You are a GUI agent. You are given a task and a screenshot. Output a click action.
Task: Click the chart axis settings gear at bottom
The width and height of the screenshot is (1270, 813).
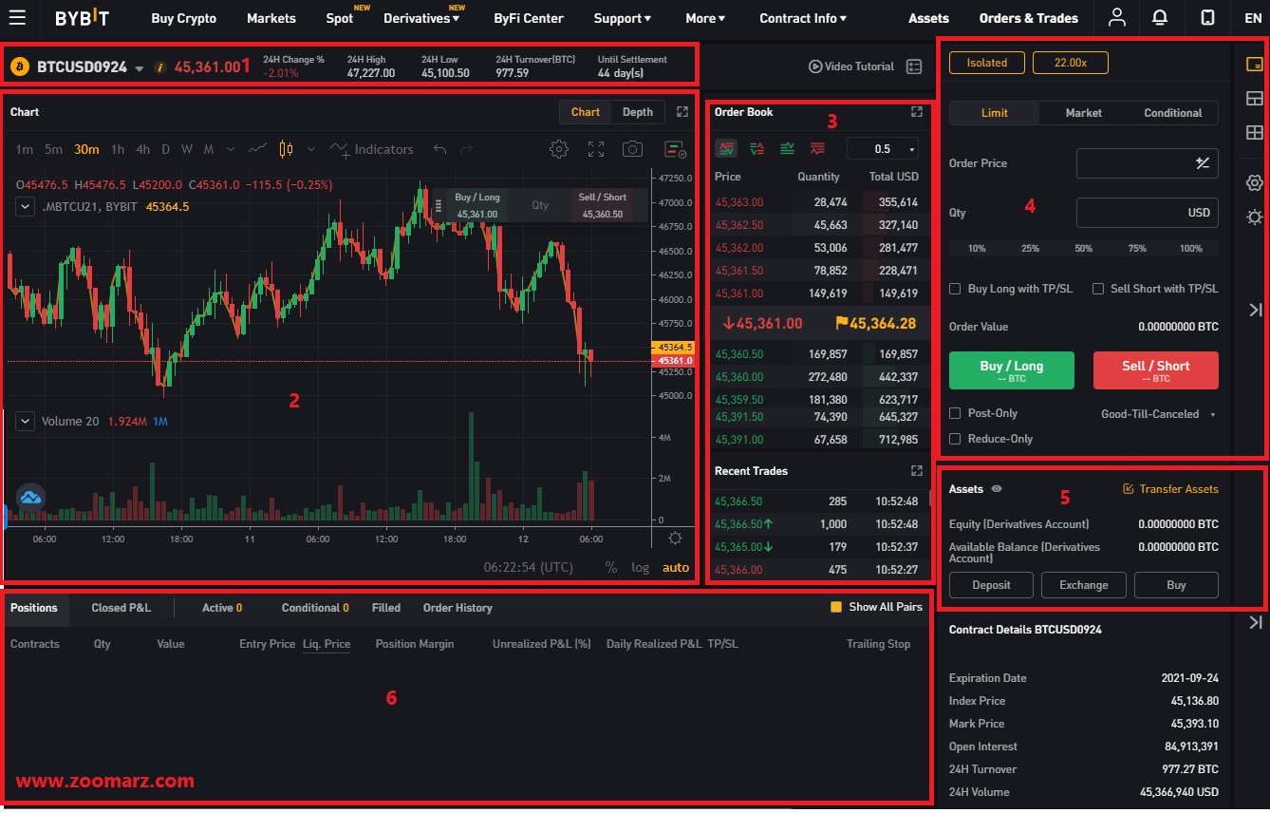675,539
